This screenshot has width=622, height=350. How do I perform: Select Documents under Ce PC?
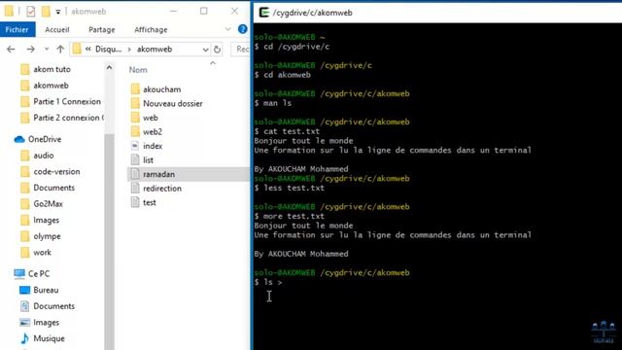(53, 306)
